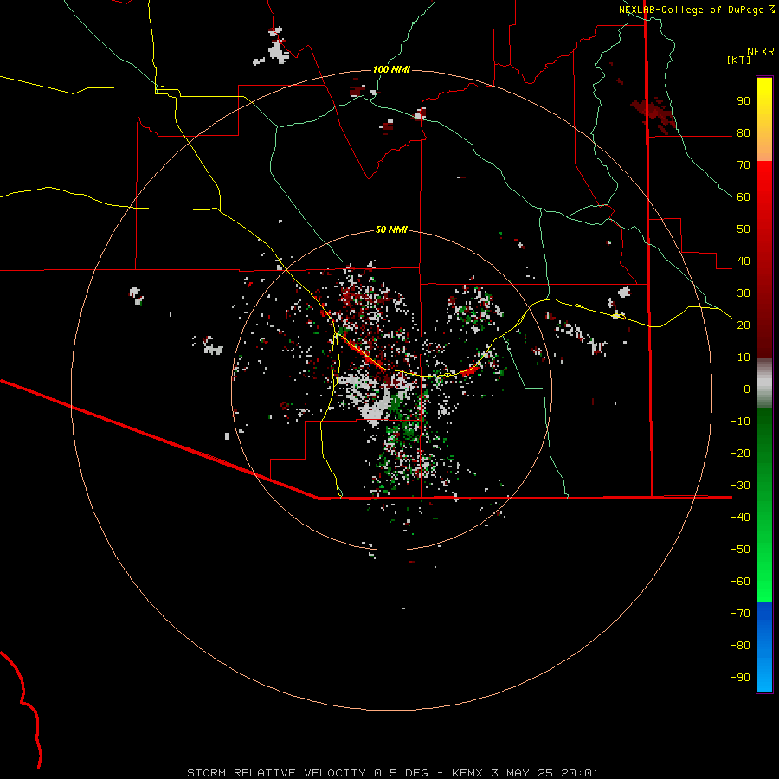
Task: Click the 60 knot label on the scale
Action: coord(744,196)
